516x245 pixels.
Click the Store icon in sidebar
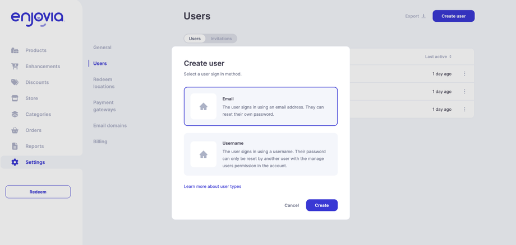pos(15,98)
